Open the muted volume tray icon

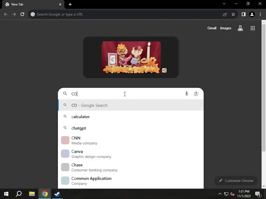tap(232, 194)
